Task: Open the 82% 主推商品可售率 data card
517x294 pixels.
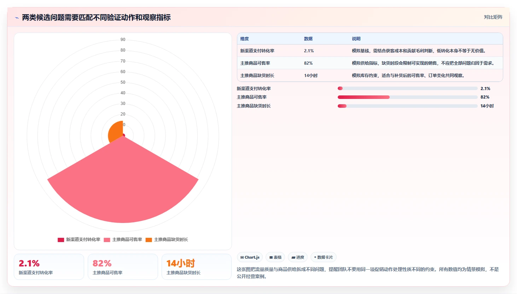Action: pos(123,267)
